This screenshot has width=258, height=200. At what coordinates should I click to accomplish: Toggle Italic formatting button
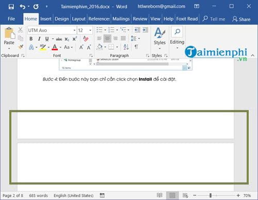39,39
